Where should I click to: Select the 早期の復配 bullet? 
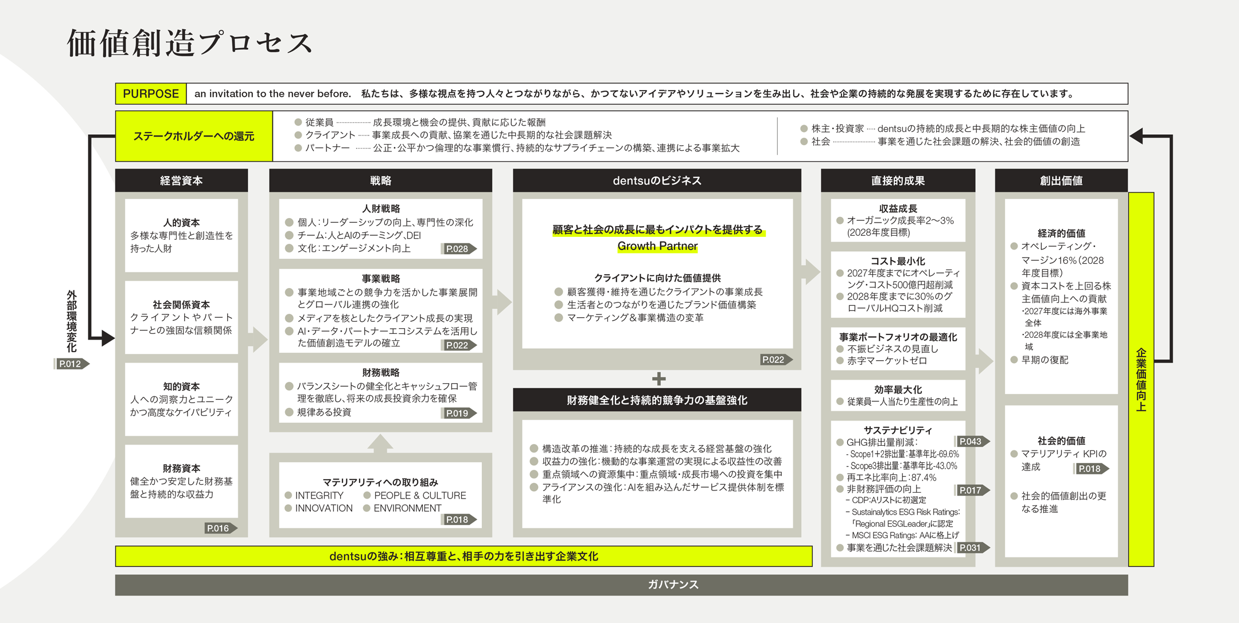[1039, 360]
